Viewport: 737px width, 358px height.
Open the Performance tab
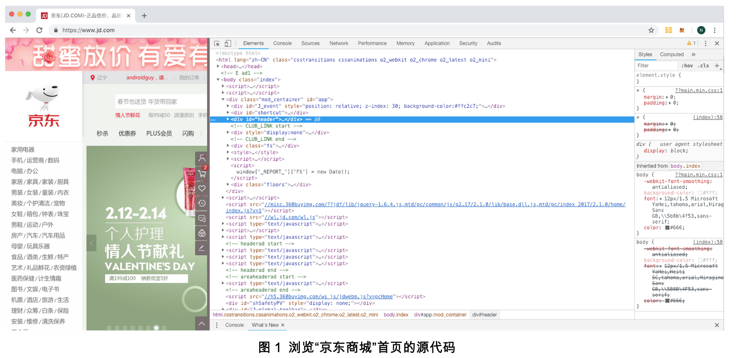[372, 43]
